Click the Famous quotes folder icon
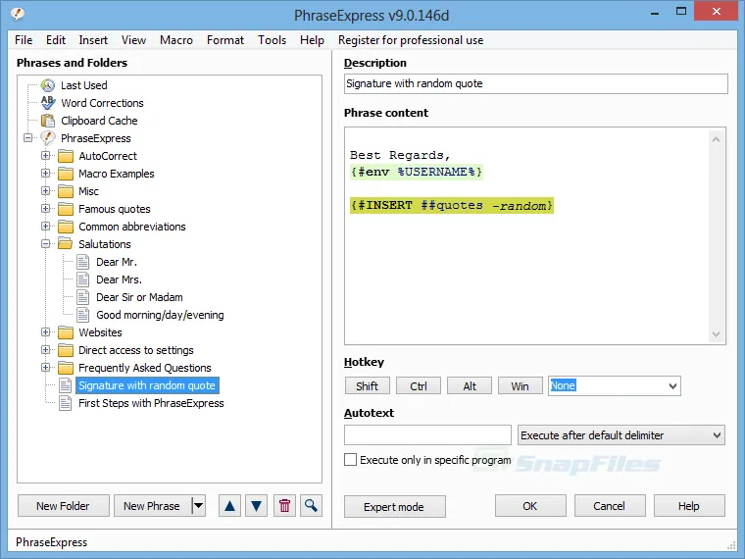 66,209
